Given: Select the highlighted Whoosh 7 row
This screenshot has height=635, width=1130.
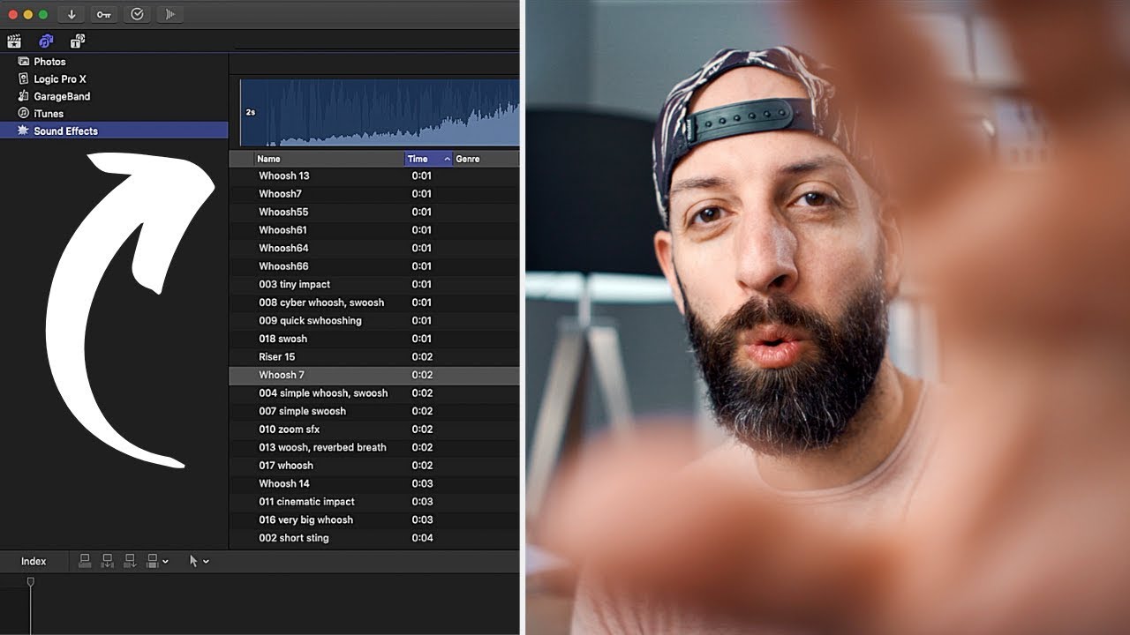Looking at the screenshot, I should tap(374, 375).
